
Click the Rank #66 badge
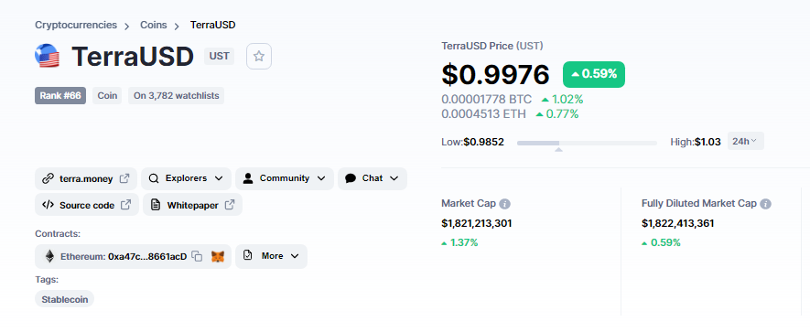coord(60,95)
